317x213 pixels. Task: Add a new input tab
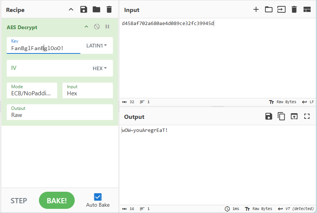pyautogui.click(x=256, y=9)
